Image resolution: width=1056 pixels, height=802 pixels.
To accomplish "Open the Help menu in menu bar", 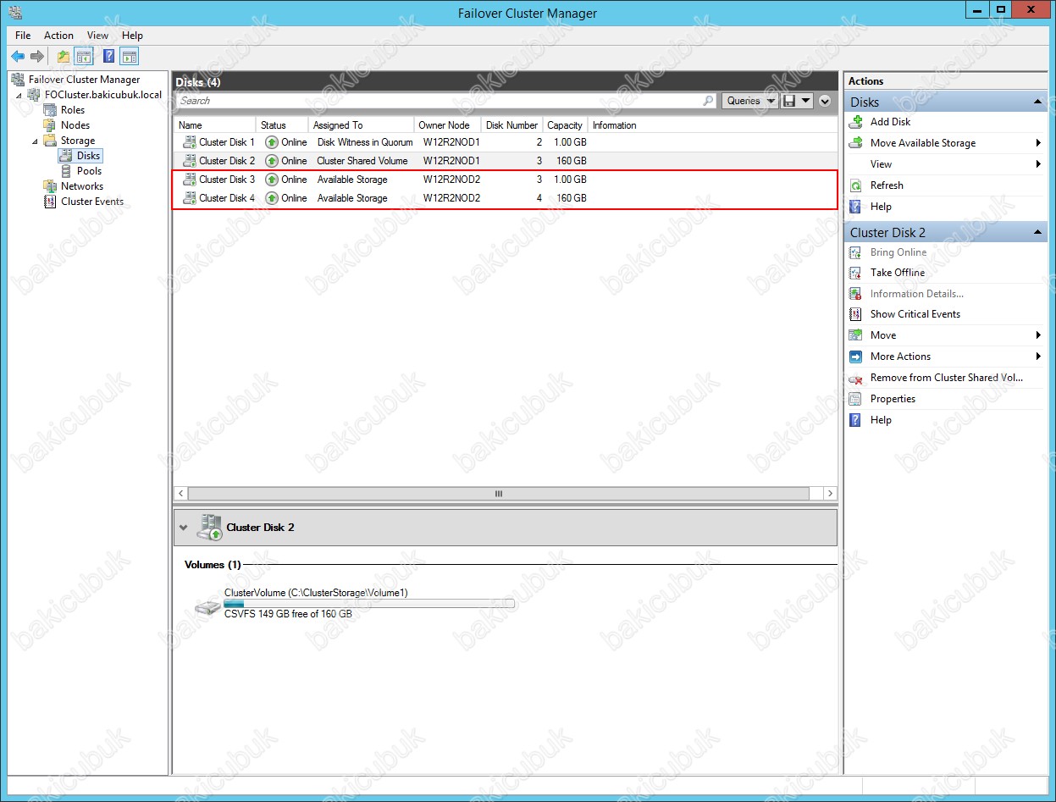I will click(132, 36).
